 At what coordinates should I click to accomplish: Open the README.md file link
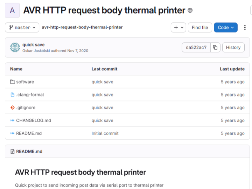(x=29, y=133)
